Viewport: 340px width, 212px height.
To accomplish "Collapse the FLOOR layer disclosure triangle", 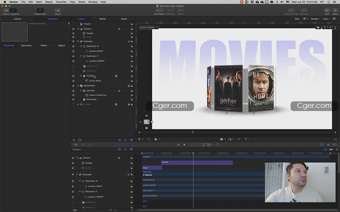I will coord(81,76).
